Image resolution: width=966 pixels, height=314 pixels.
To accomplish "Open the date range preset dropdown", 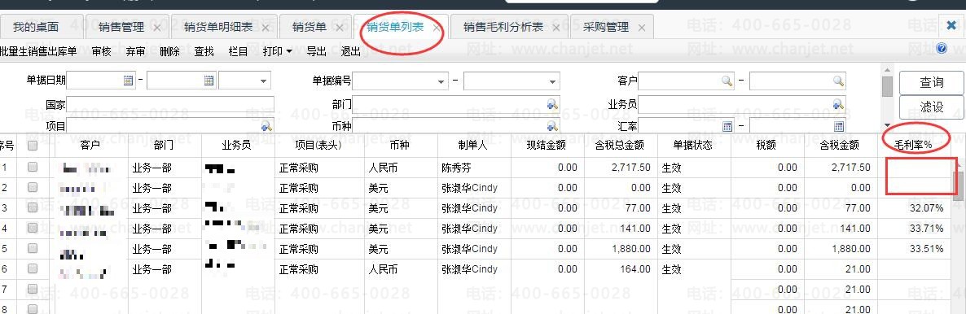I will tap(264, 81).
